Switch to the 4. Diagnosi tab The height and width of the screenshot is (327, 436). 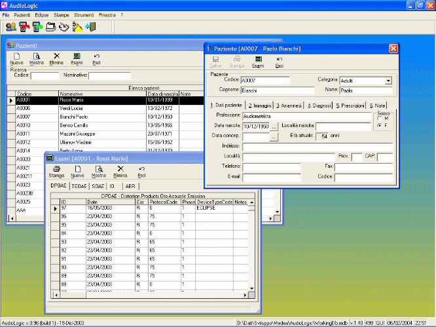click(x=319, y=106)
